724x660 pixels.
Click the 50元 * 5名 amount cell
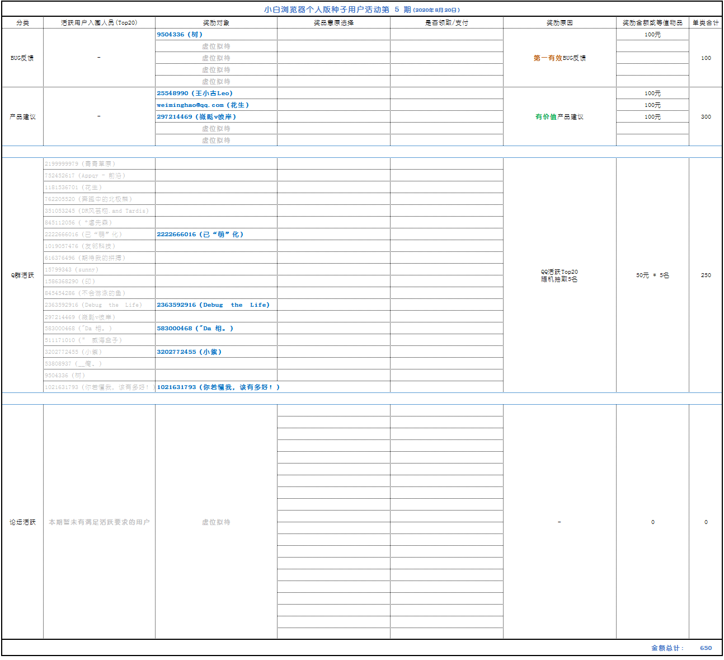[652, 275]
